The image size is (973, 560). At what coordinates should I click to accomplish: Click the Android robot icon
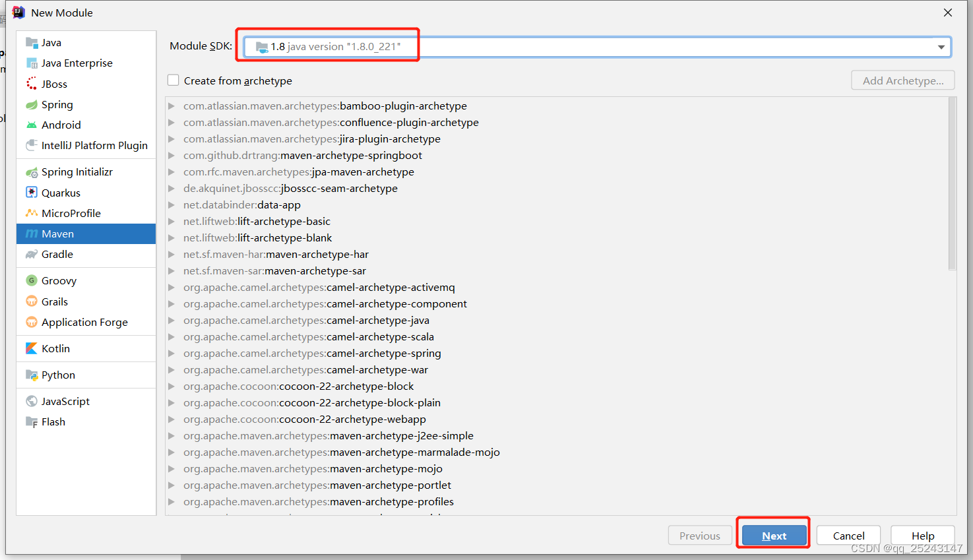pyautogui.click(x=31, y=125)
